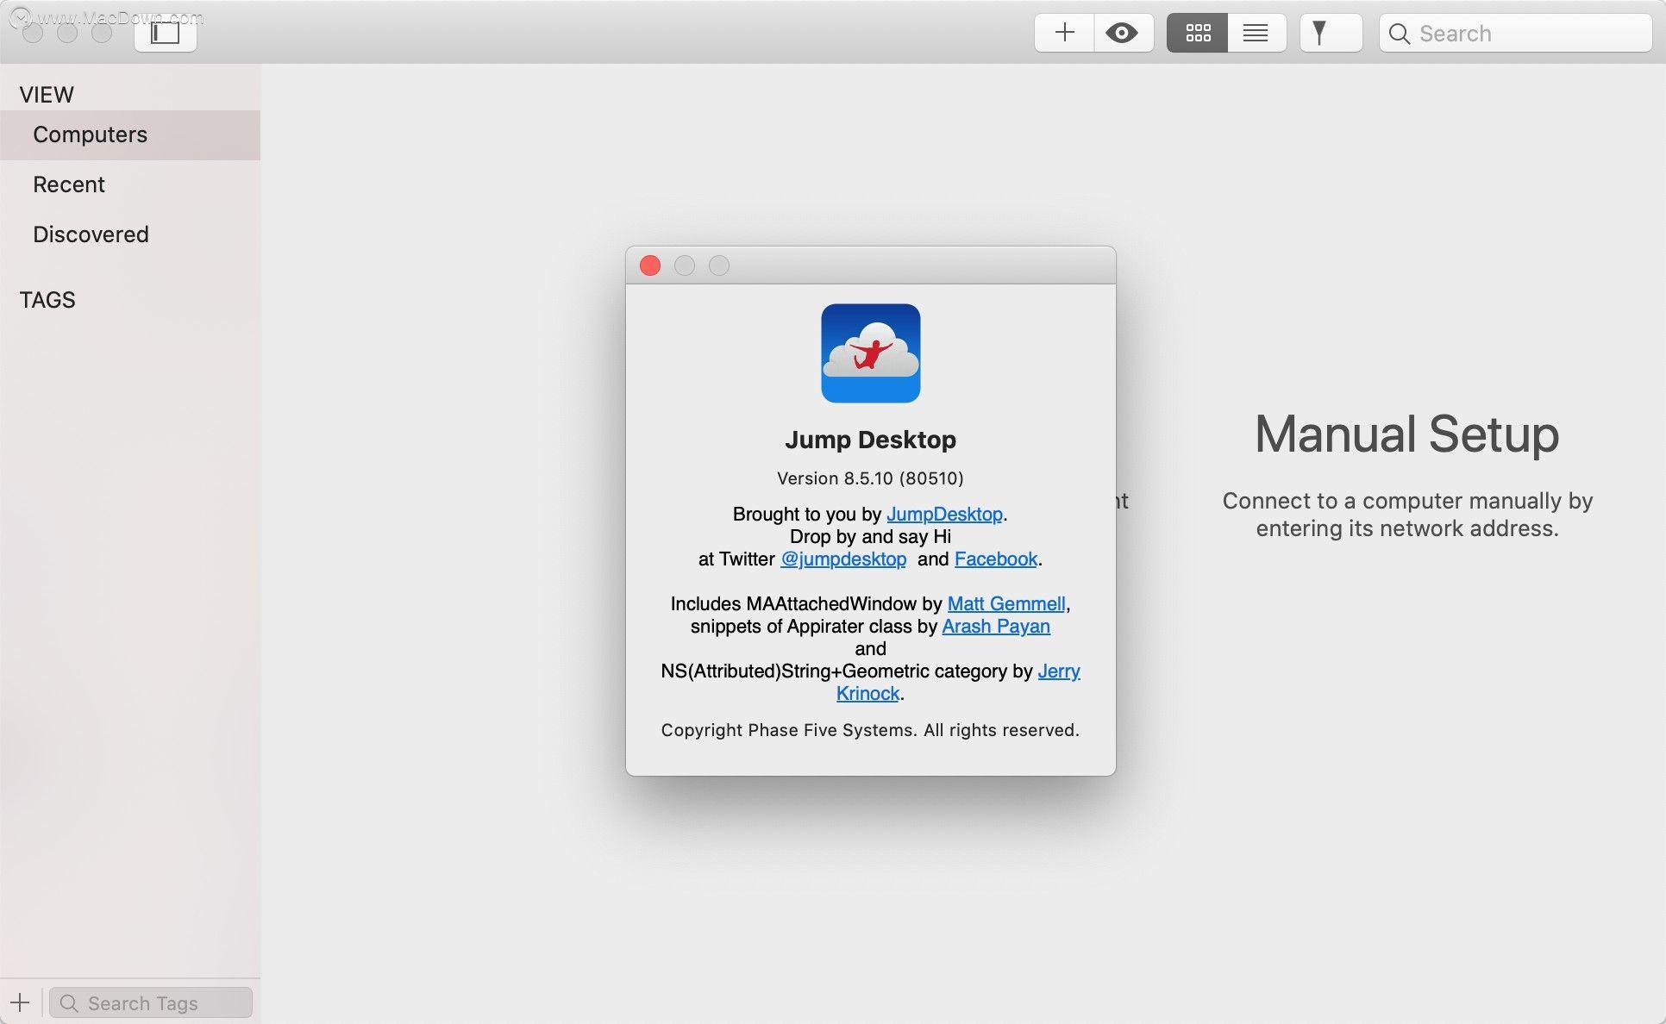The width and height of the screenshot is (1666, 1024).
Task: Open the Recent view
Action: pyautogui.click(x=69, y=184)
